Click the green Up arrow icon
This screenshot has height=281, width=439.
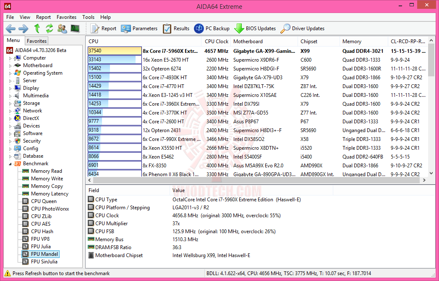37,29
